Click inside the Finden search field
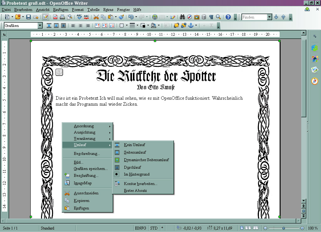Image resolution: width=321 pixels, height=232 pixels. [x=252, y=17]
